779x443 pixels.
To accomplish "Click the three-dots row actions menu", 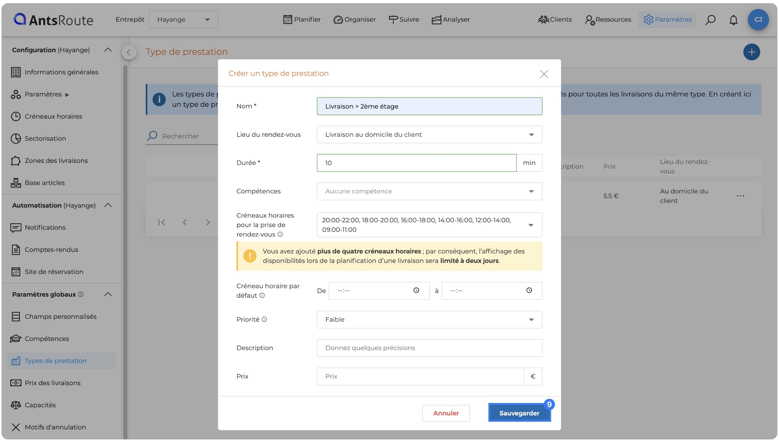I will pyautogui.click(x=741, y=196).
